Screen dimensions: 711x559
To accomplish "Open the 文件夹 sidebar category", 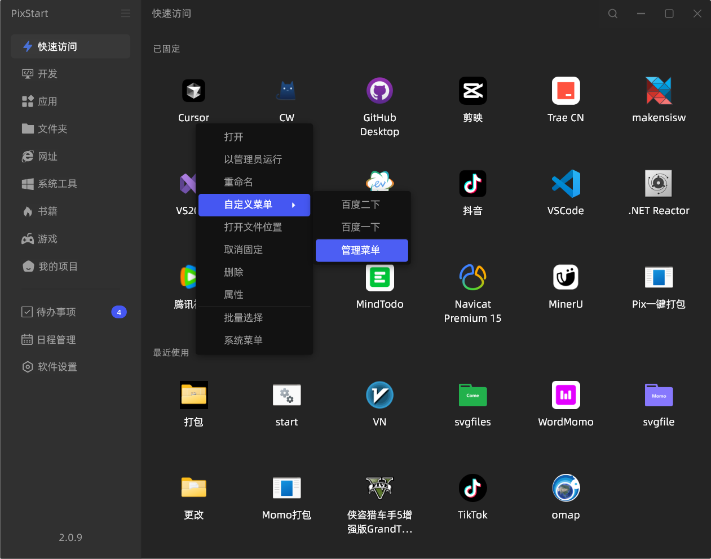I will (x=70, y=129).
